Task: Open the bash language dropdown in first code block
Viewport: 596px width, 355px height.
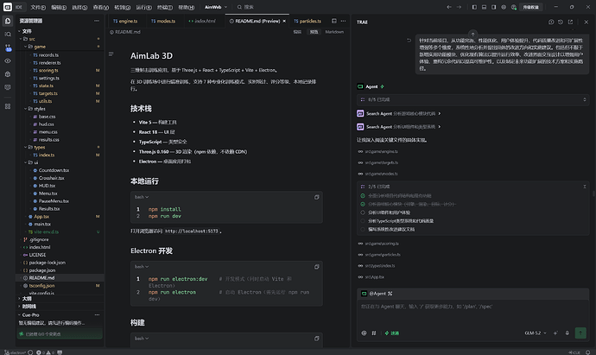Action: [142, 197]
